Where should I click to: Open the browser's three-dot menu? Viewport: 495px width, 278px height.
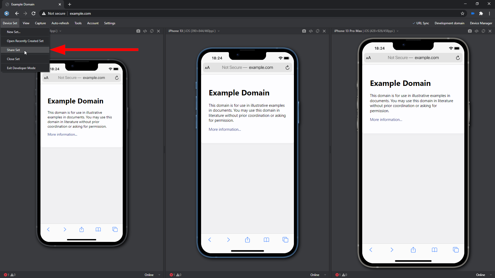click(490, 13)
